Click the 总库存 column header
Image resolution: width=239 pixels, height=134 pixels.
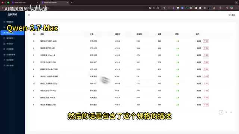tap(139, 34)
